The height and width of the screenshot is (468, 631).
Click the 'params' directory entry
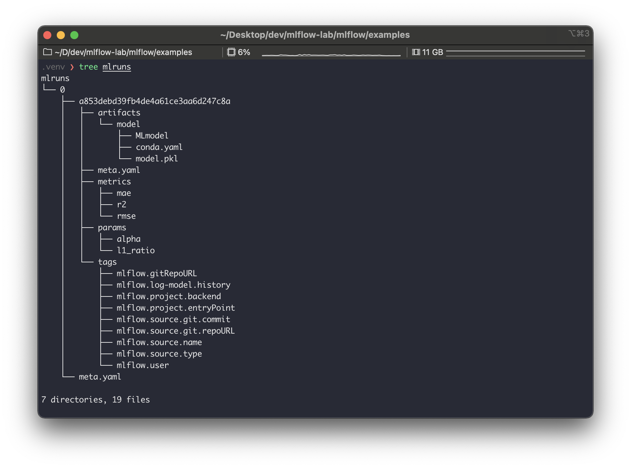pos(112,228)
